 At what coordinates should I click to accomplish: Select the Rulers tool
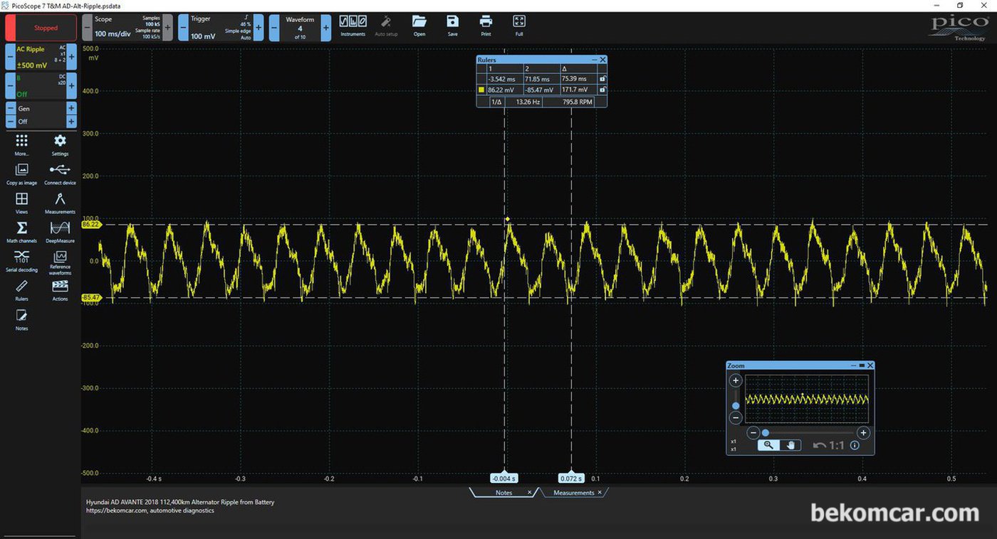point(21,289)
